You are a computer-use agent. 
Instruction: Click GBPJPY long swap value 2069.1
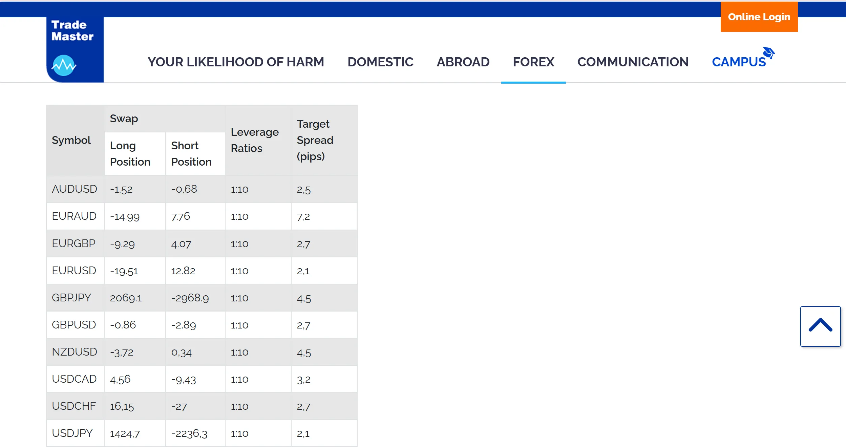[126, 298]
